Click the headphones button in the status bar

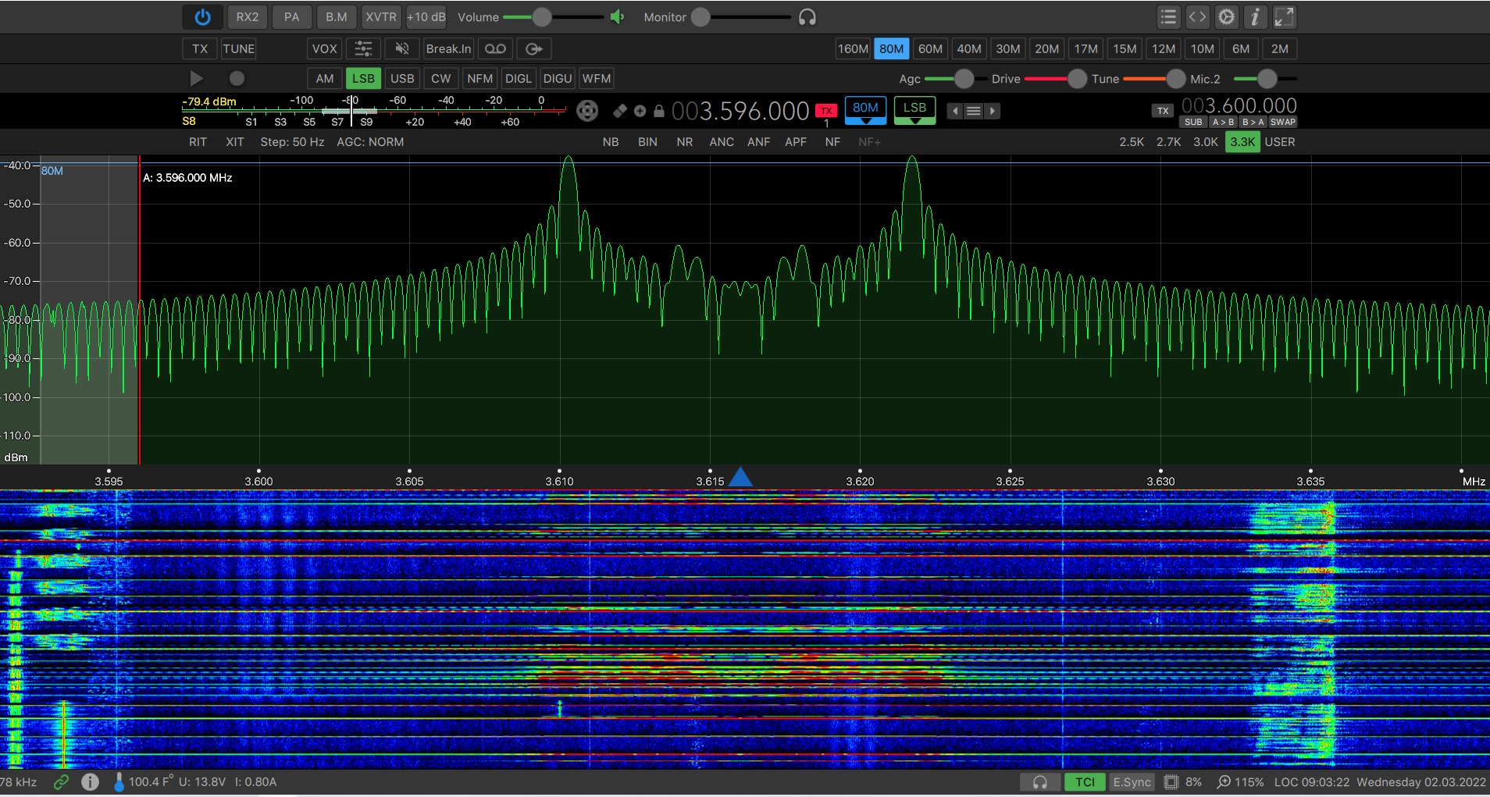point(1039,782)
